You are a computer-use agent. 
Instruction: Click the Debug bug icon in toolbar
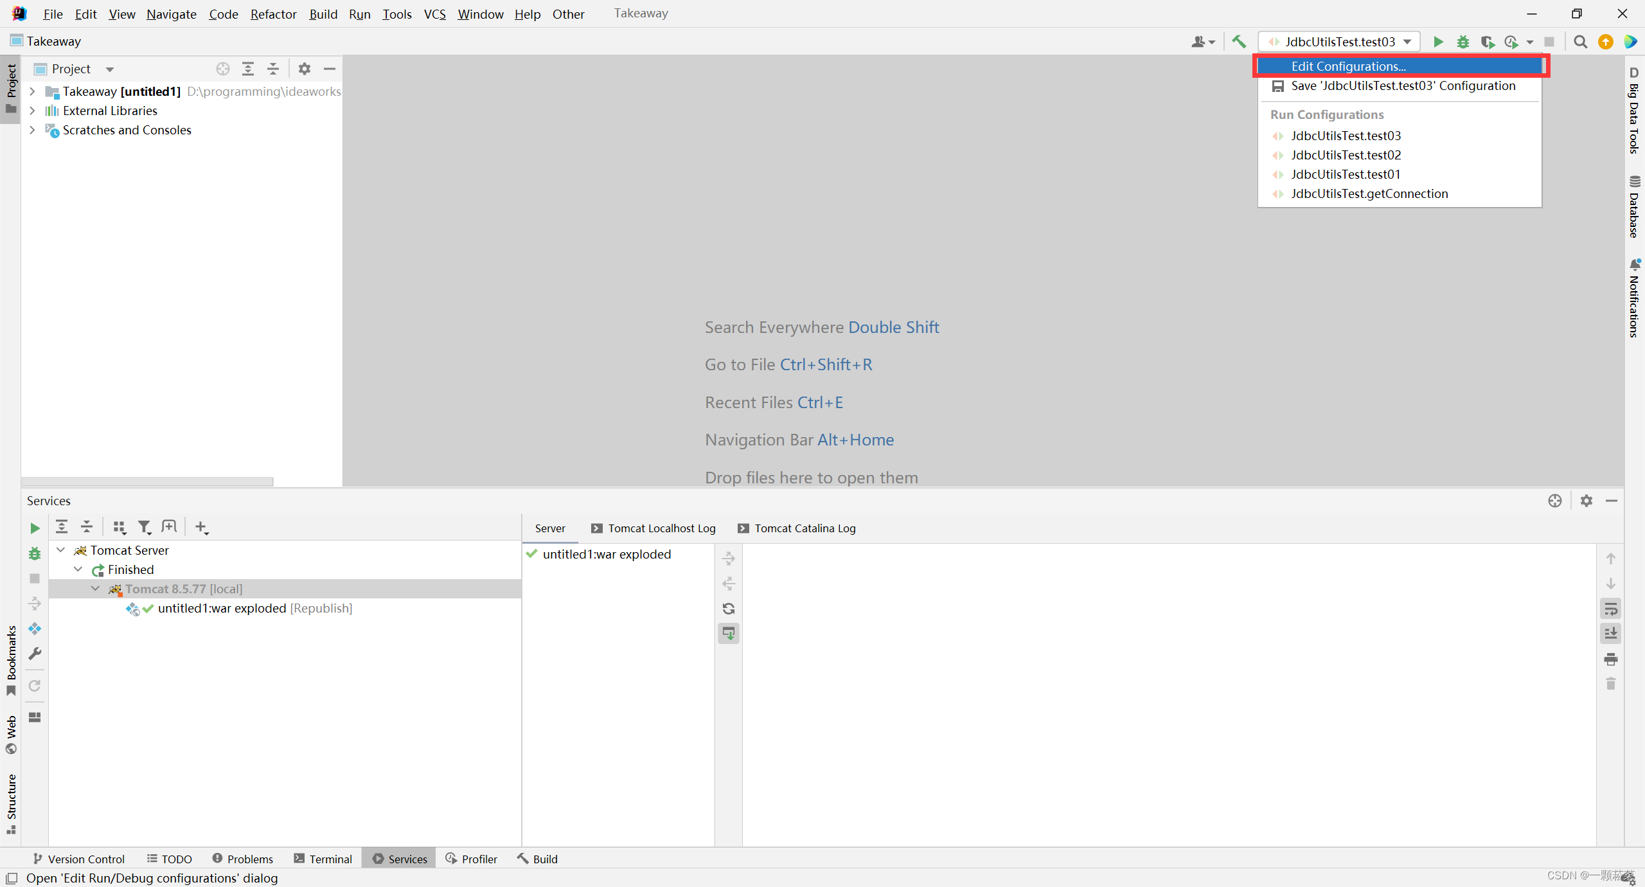point(1463,42)
